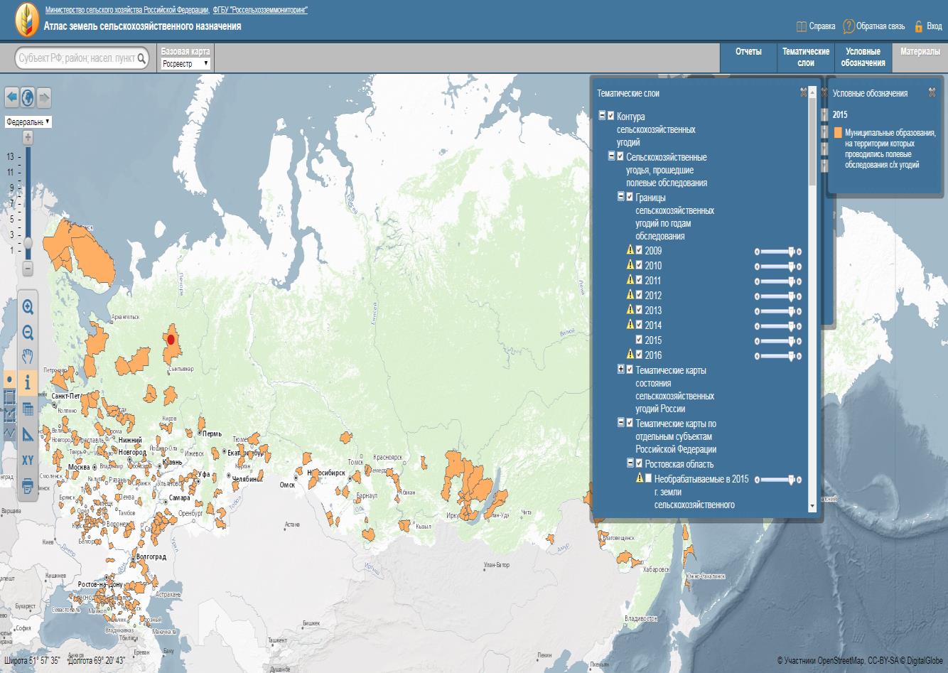Uncheck the 2015 layer checkbox

639,340
